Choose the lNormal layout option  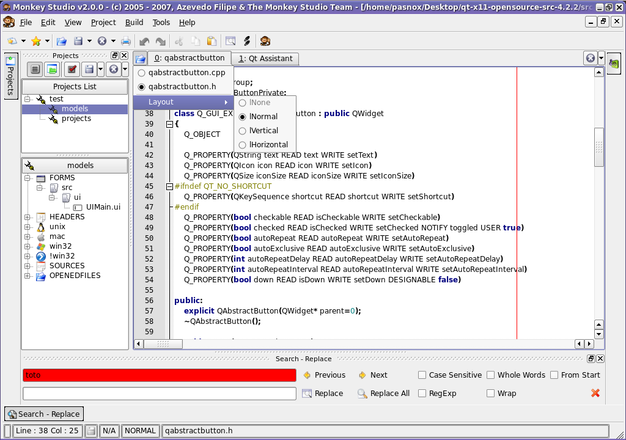[x=265, y=117]
